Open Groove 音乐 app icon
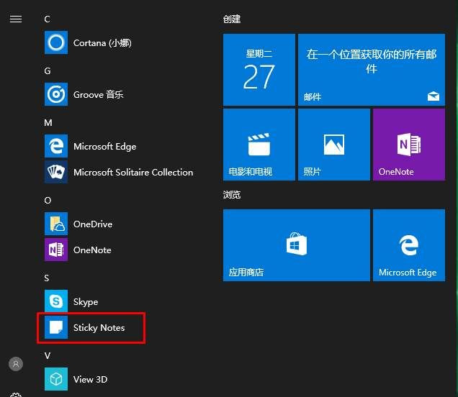This screenshot has height=397, width=458. point(56,94)
